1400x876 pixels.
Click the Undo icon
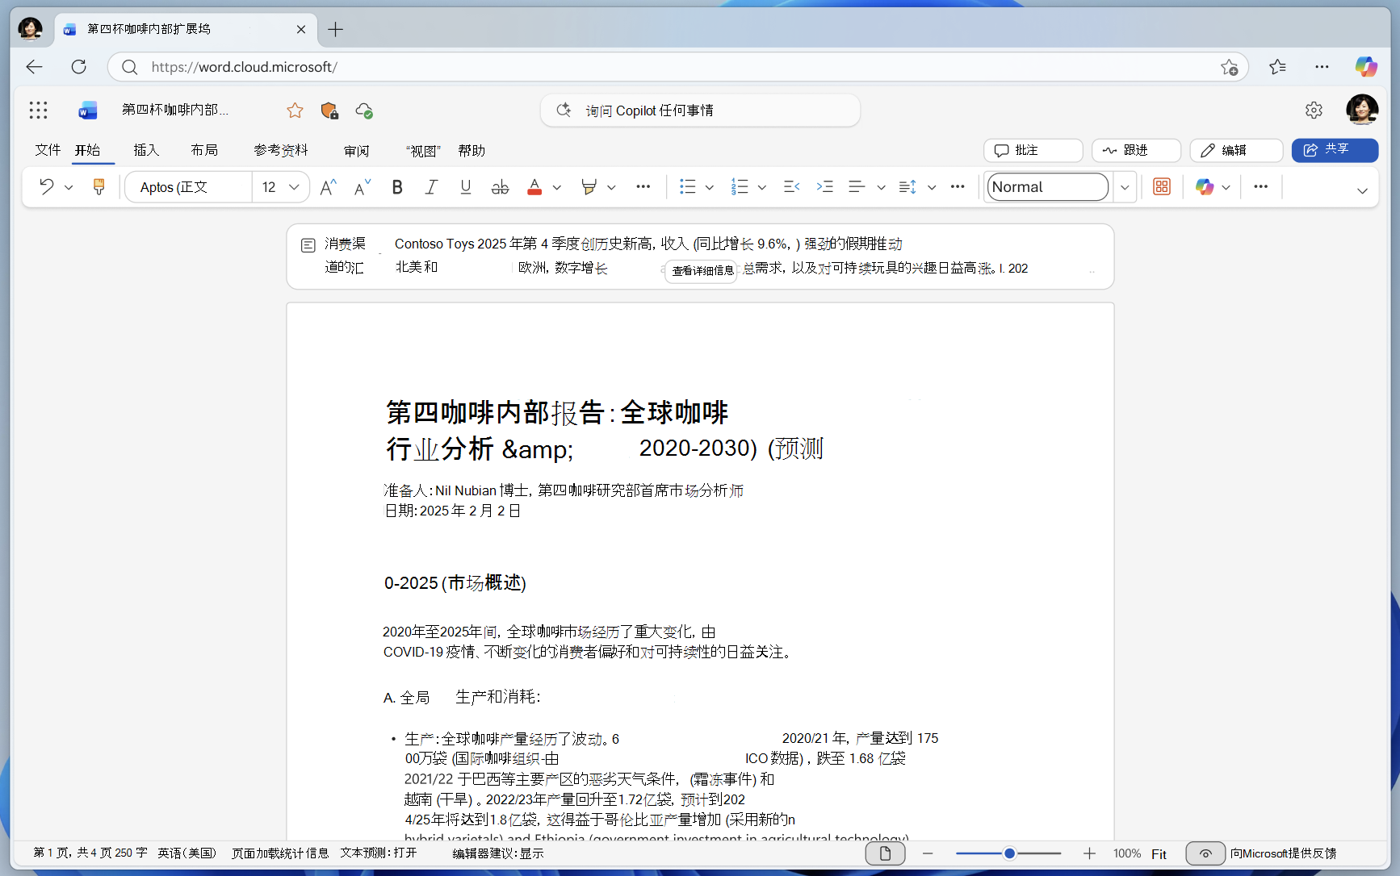click(47, 187)
